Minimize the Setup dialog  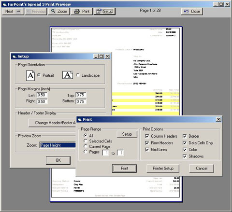click(x=96, y=57)
